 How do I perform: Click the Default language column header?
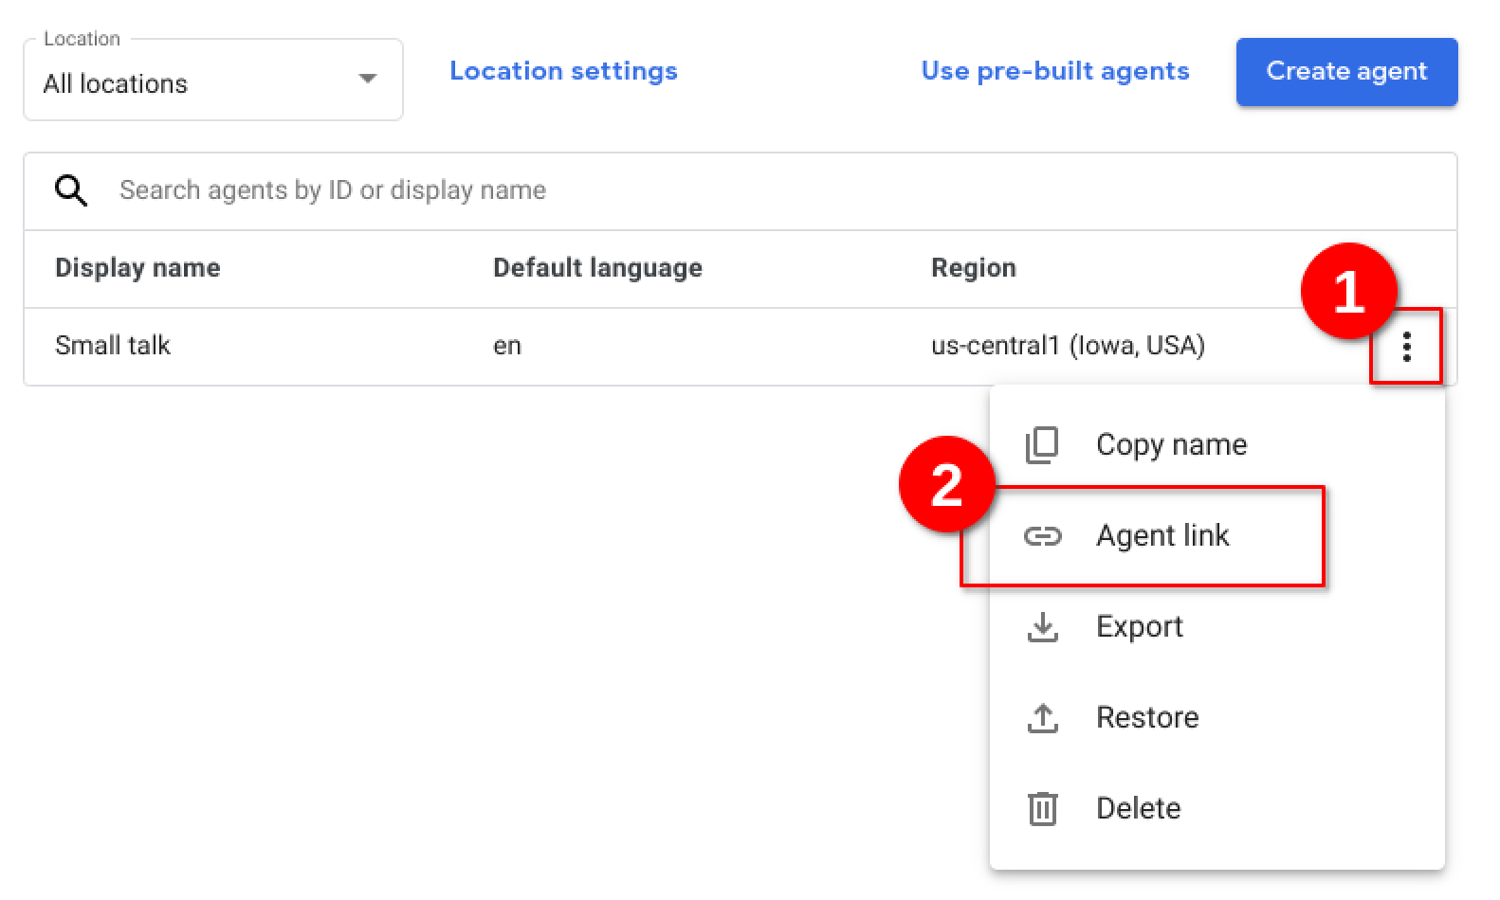597,268
